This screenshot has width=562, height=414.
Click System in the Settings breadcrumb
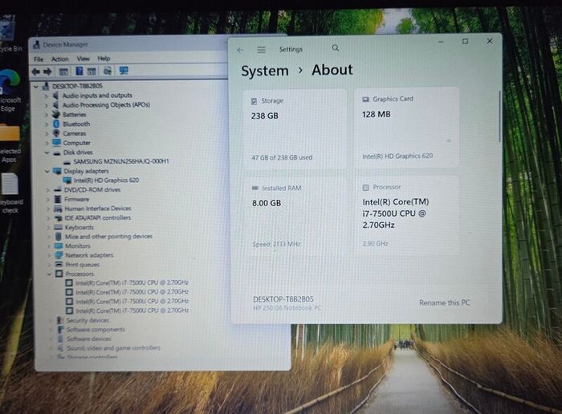(x=265, y=71)
